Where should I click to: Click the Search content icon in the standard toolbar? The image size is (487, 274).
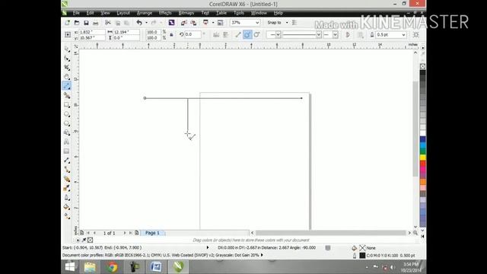point(171,23)
